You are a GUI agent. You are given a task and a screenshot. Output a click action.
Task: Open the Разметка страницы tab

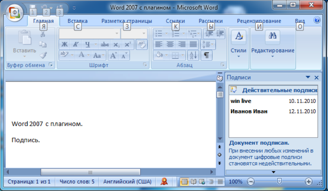click(127, 21)
